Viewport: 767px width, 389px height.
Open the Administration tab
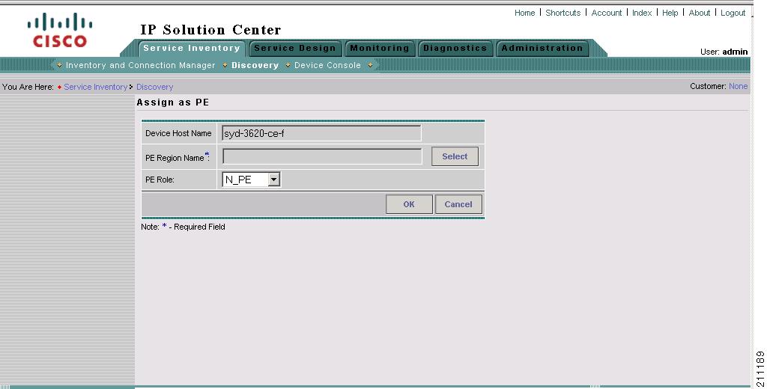542,49
